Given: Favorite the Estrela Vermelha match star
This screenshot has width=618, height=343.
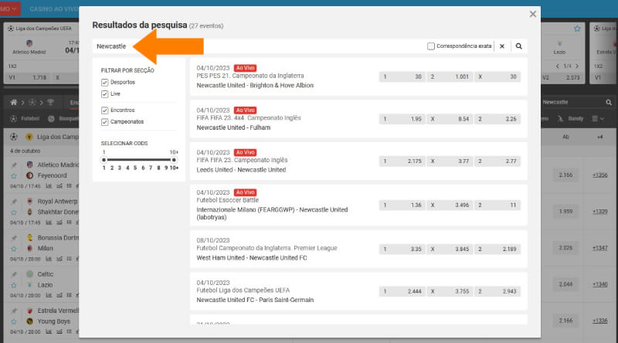Looking at the screenshot, I should pos(14,321).
